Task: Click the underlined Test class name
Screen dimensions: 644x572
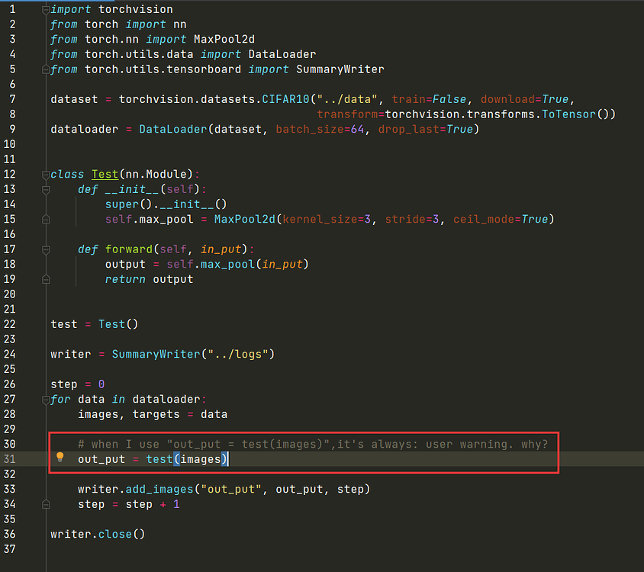Action: coord(105,175)
